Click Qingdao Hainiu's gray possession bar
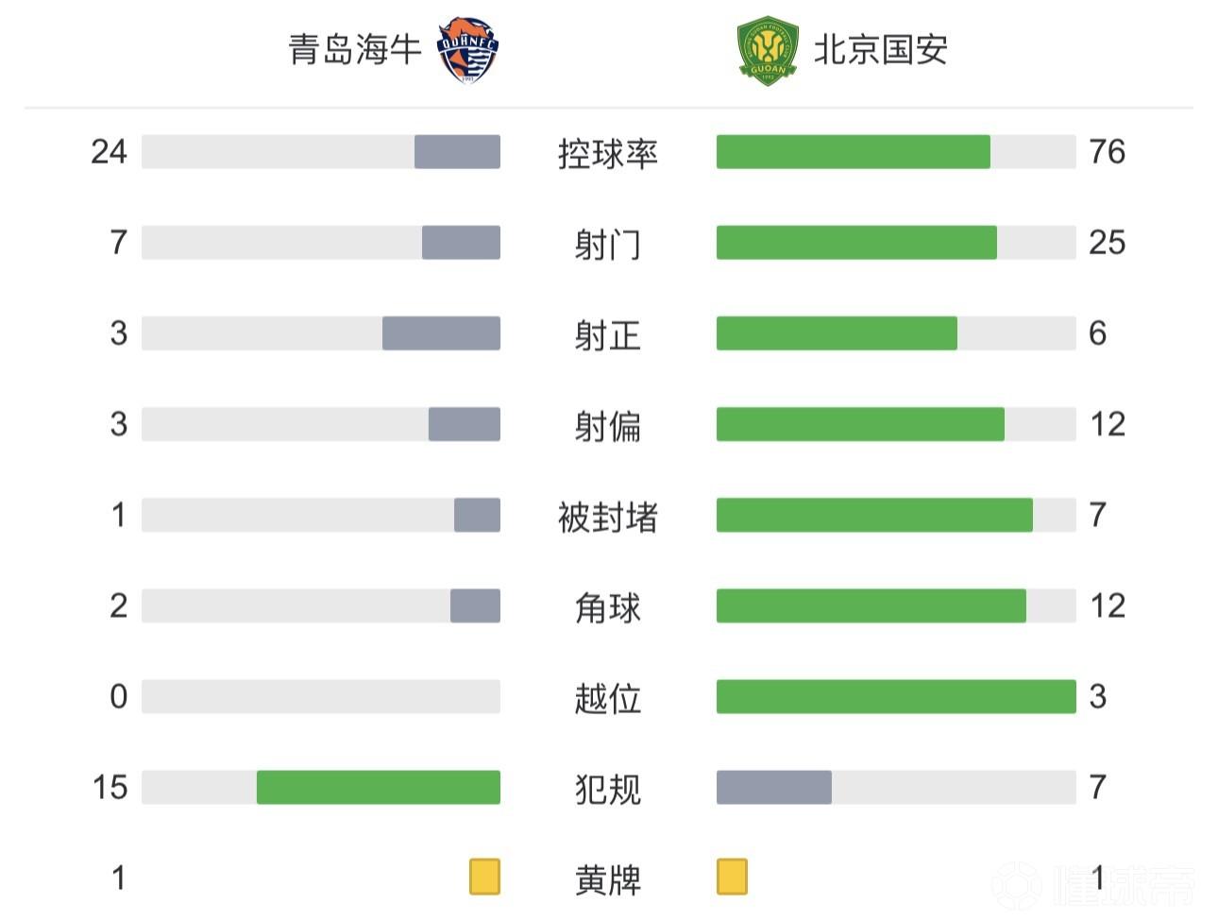 pos(457,152)
